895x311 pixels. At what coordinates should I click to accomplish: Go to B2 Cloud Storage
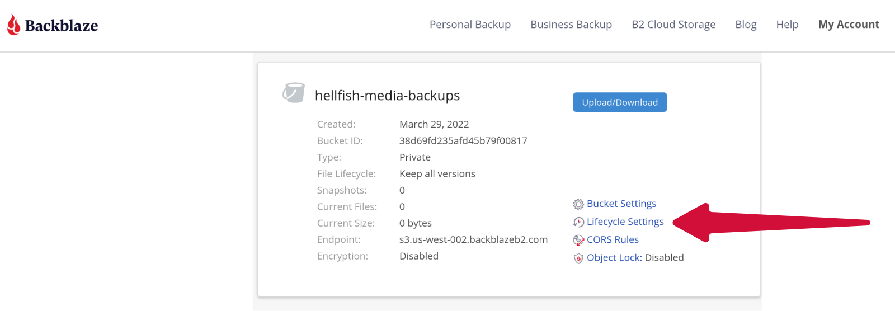[673, 25]
